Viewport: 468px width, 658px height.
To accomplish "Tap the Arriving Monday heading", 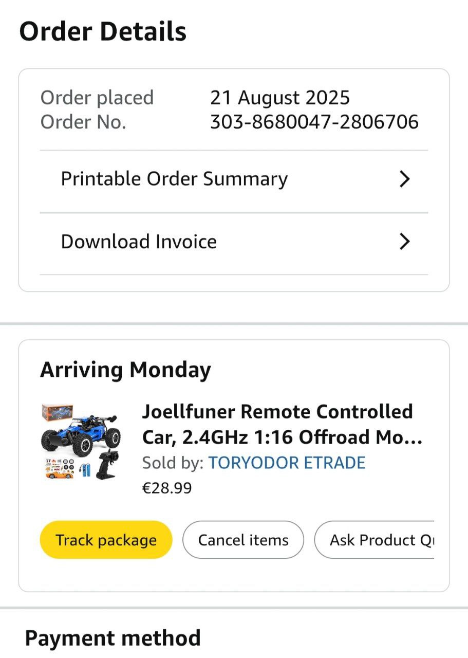I will pyautogui.click(x=125, y=370).
